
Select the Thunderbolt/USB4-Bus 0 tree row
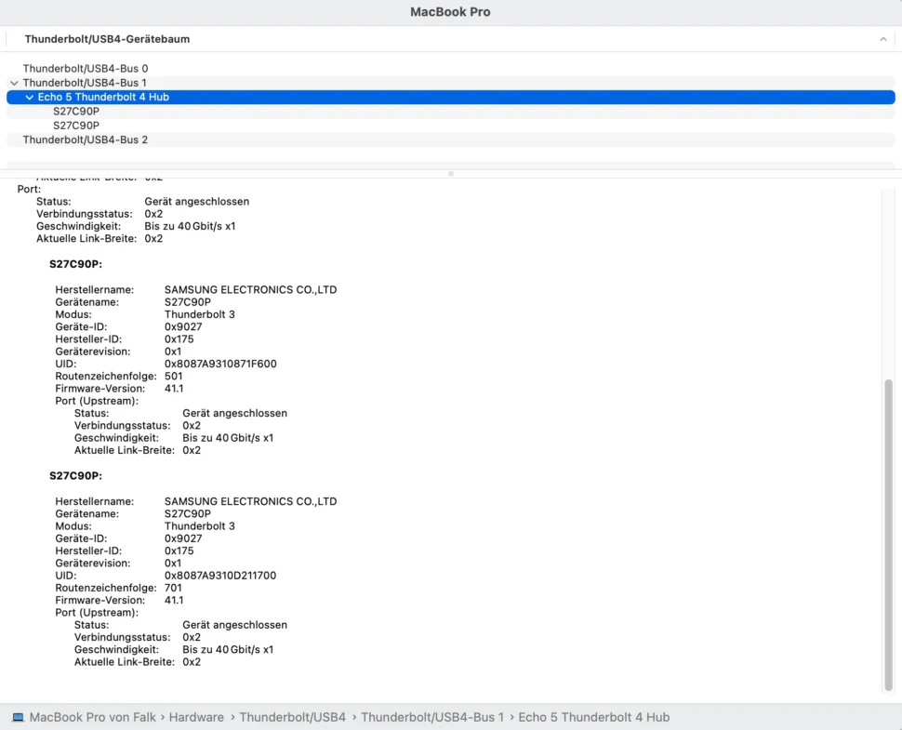coord(450,69)
